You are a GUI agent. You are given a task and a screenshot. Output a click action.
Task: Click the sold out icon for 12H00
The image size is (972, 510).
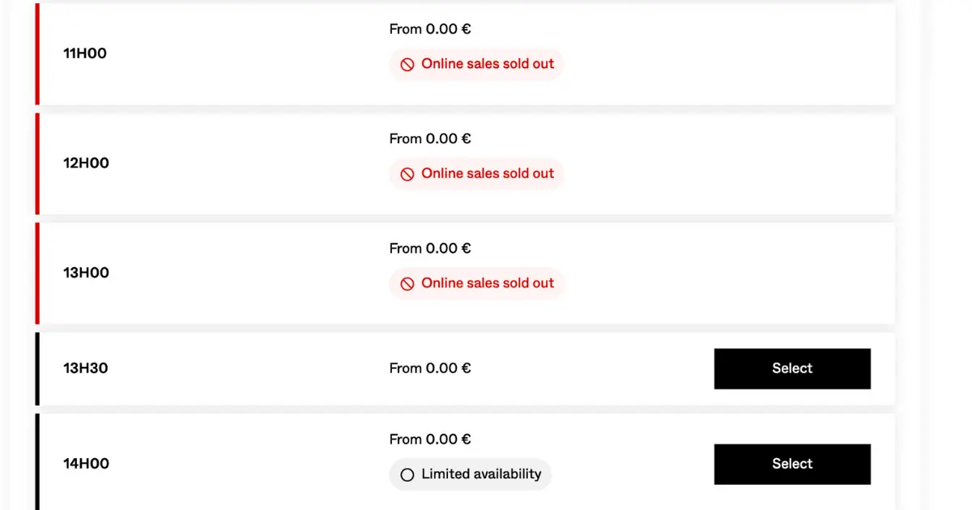point(407,173)
